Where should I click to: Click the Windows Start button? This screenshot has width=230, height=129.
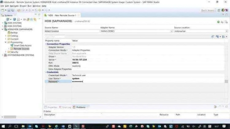[3, 126]
